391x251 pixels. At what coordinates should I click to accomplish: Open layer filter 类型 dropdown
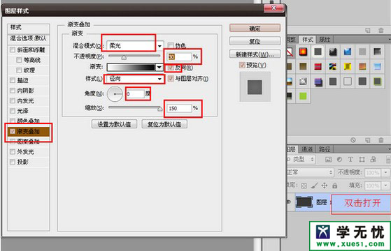pos(301,159)
